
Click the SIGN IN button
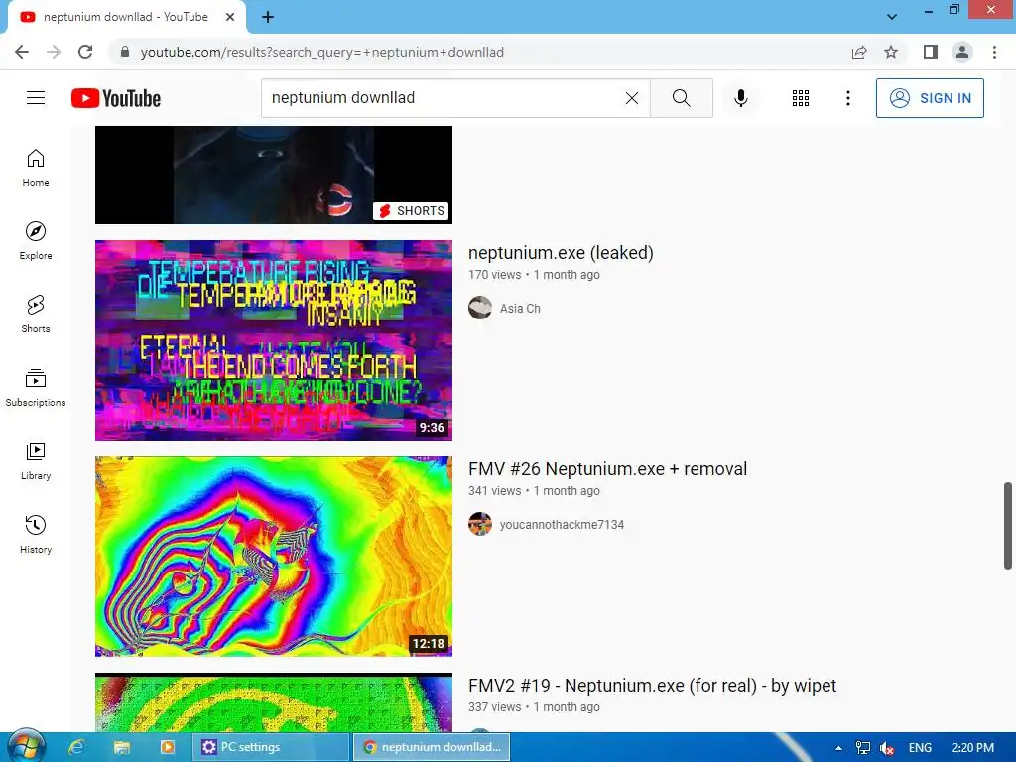click(x=930, y=98)
